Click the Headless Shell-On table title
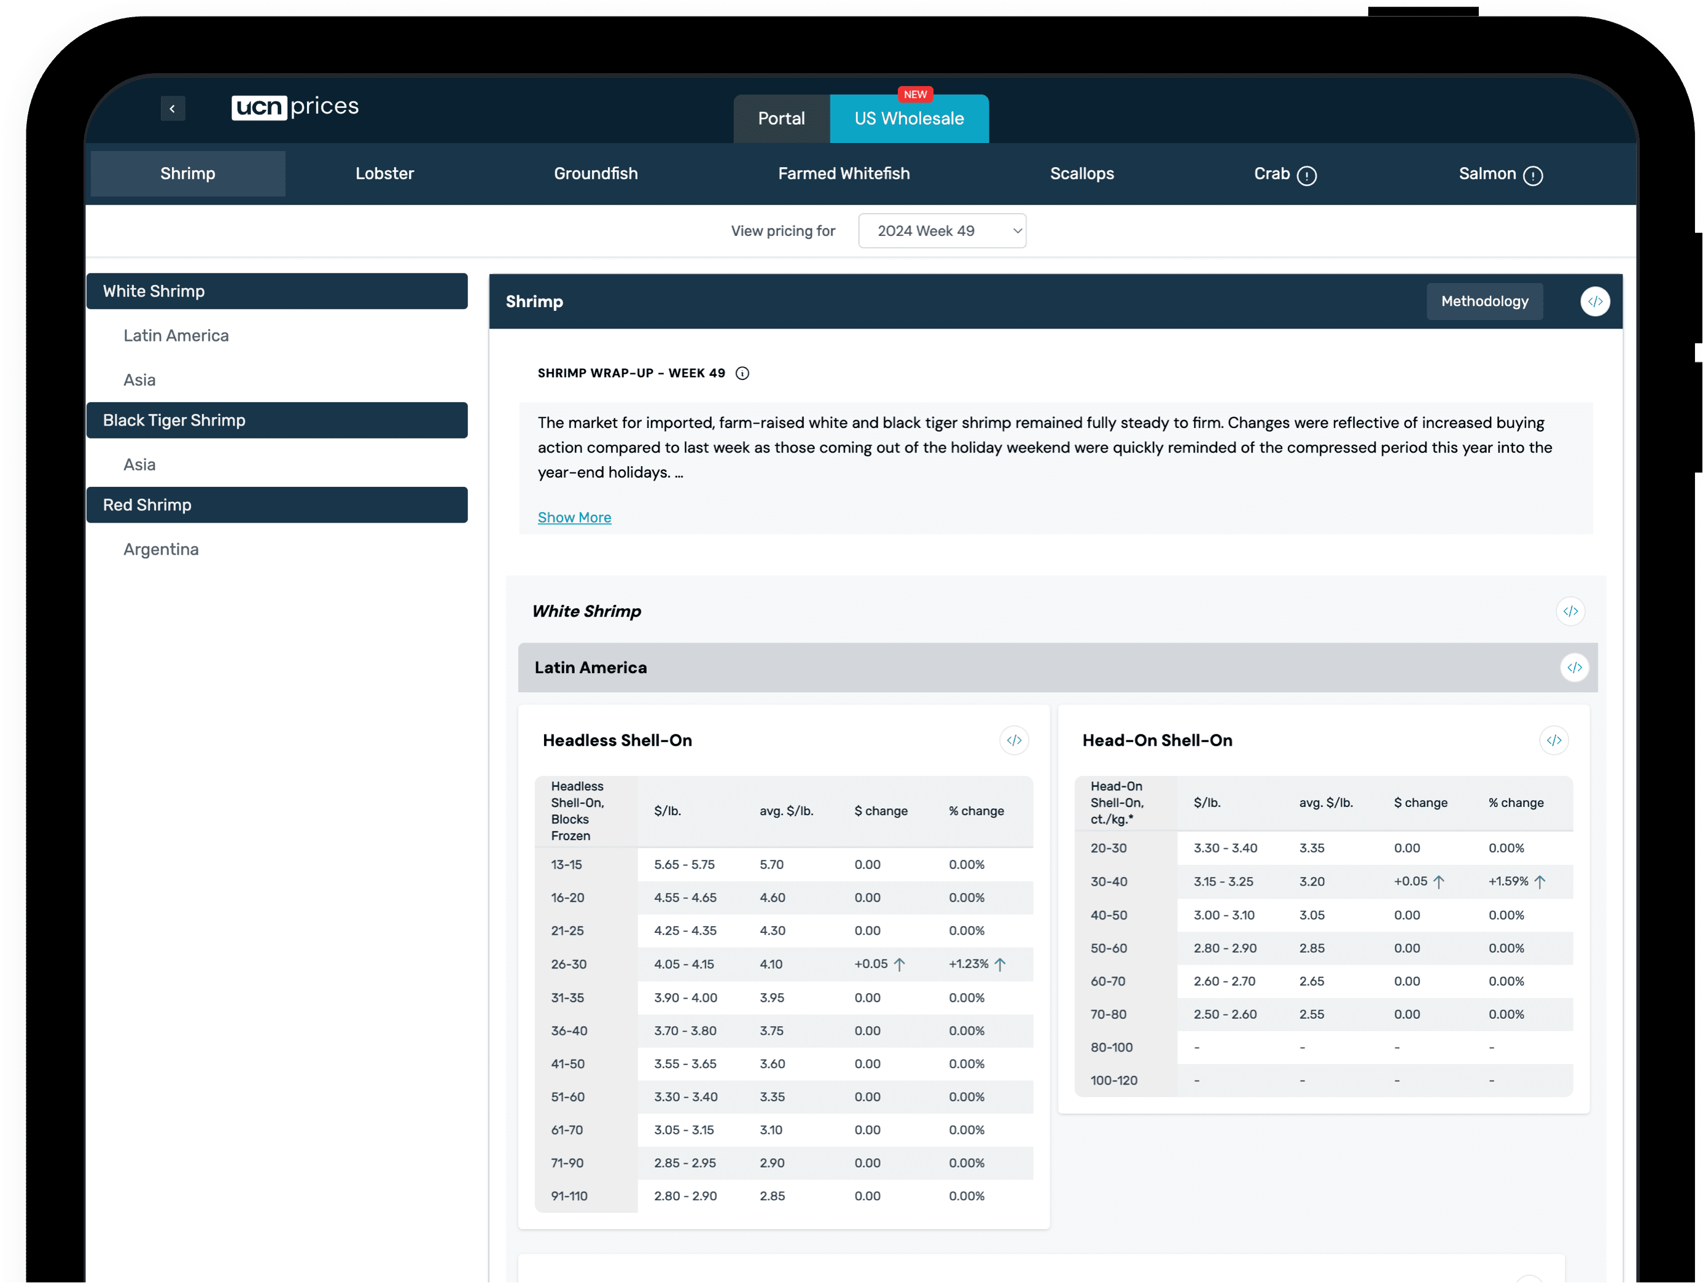This screenshot has height=1283, width=1703. point(617,741)
